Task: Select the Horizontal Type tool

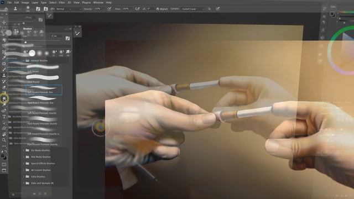Action: 4,117
